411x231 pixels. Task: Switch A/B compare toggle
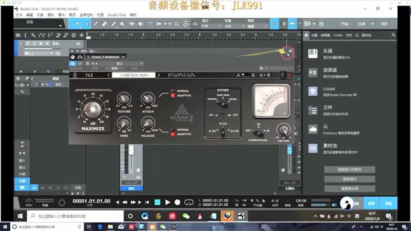(x=245, y=75)
